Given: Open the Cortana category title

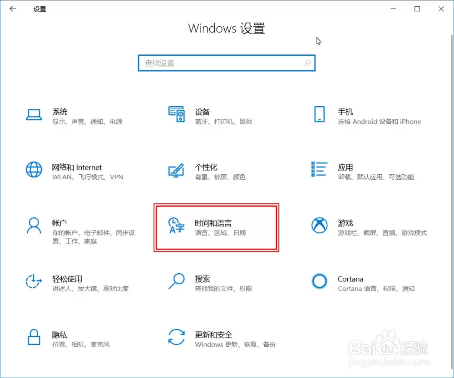Looking at the screenshot, I should tap(350, 279).
